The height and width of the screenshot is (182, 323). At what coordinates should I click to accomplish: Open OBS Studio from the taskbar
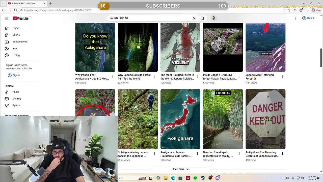tap(210, 178)
